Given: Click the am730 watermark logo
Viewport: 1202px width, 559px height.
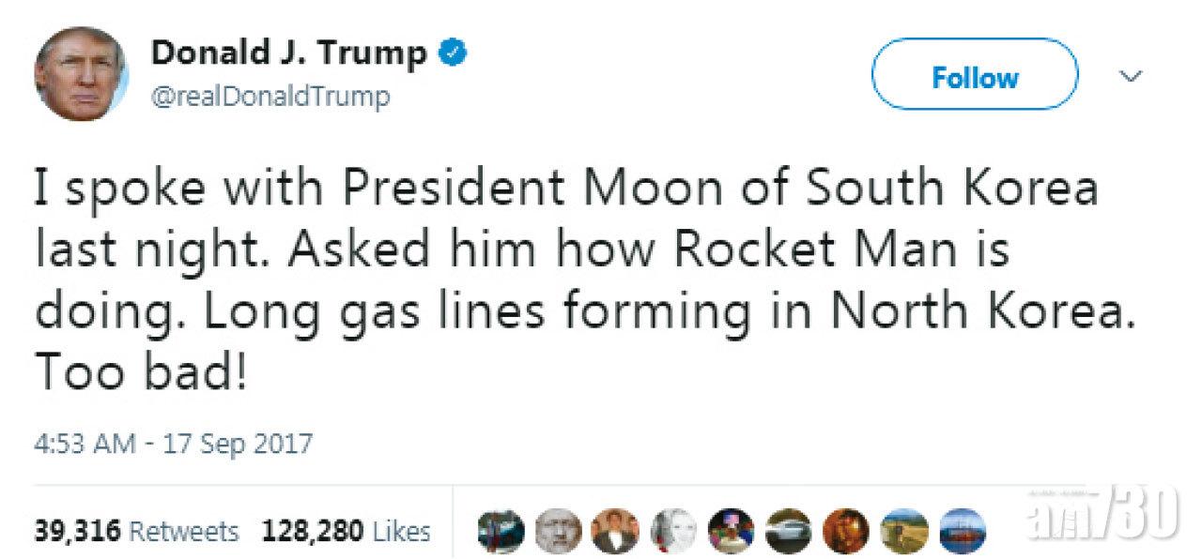Looking at the screenshot, I should pos(1105,522).
